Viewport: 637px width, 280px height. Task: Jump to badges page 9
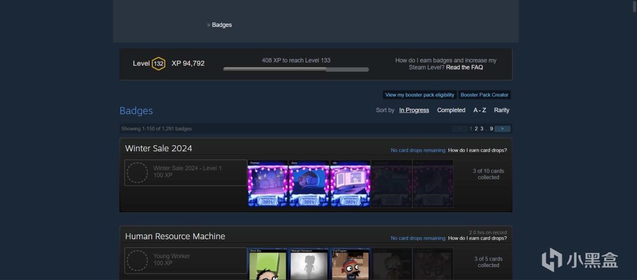[491, 129]
